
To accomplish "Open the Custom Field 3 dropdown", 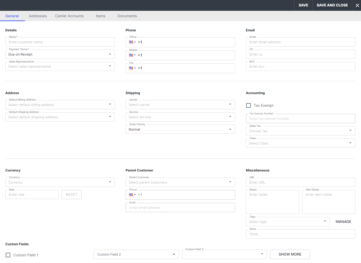I will tap(224, 254).
